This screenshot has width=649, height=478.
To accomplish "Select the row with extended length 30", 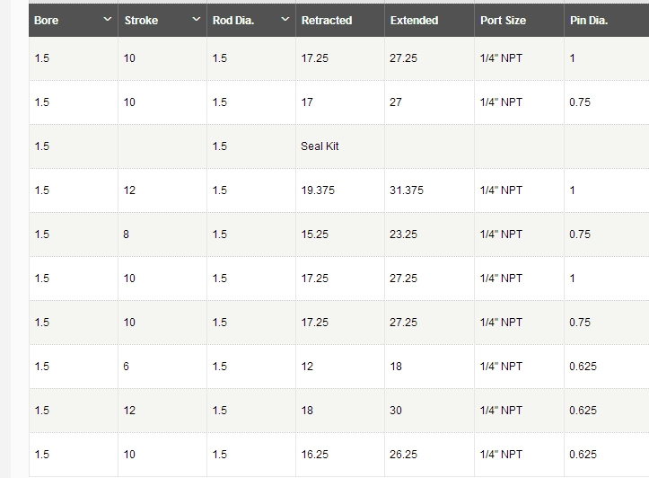I will [339, 410].
